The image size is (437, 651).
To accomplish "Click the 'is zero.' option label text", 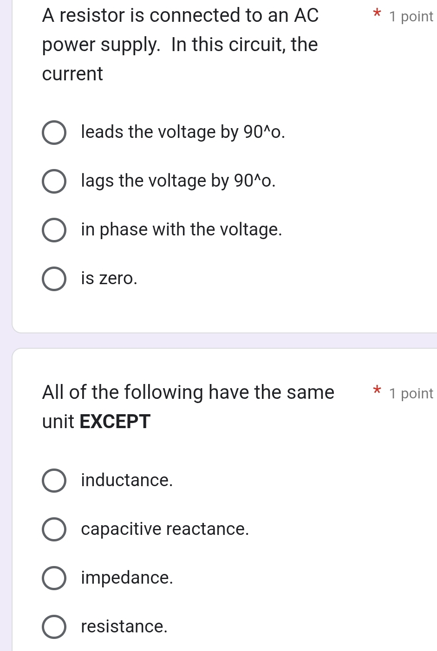I will pos(109,278).
